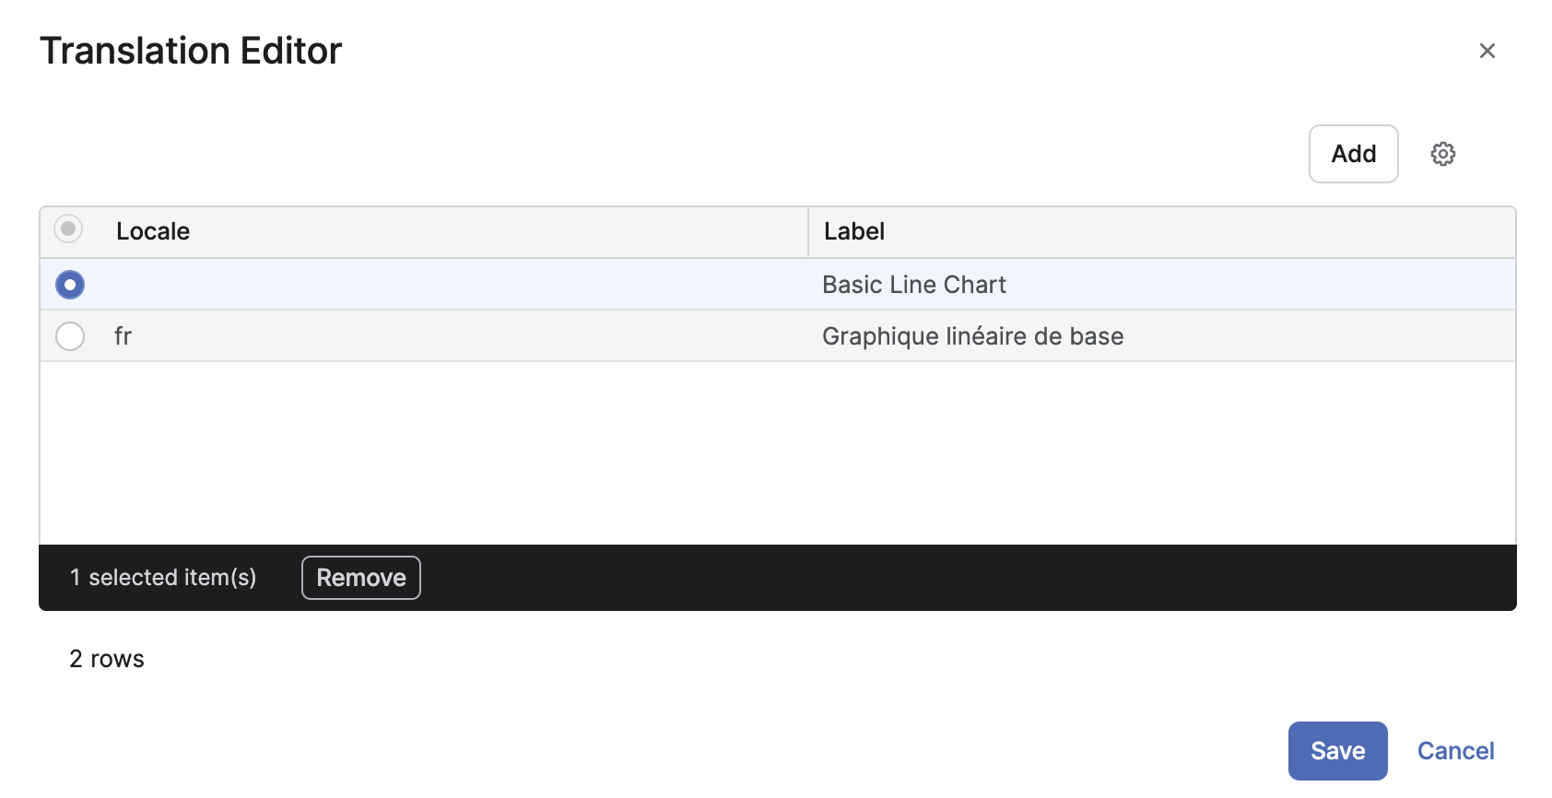Click the empty table area below rows
The width and height of the screenshot is (1552, 798).
point(776,452)
